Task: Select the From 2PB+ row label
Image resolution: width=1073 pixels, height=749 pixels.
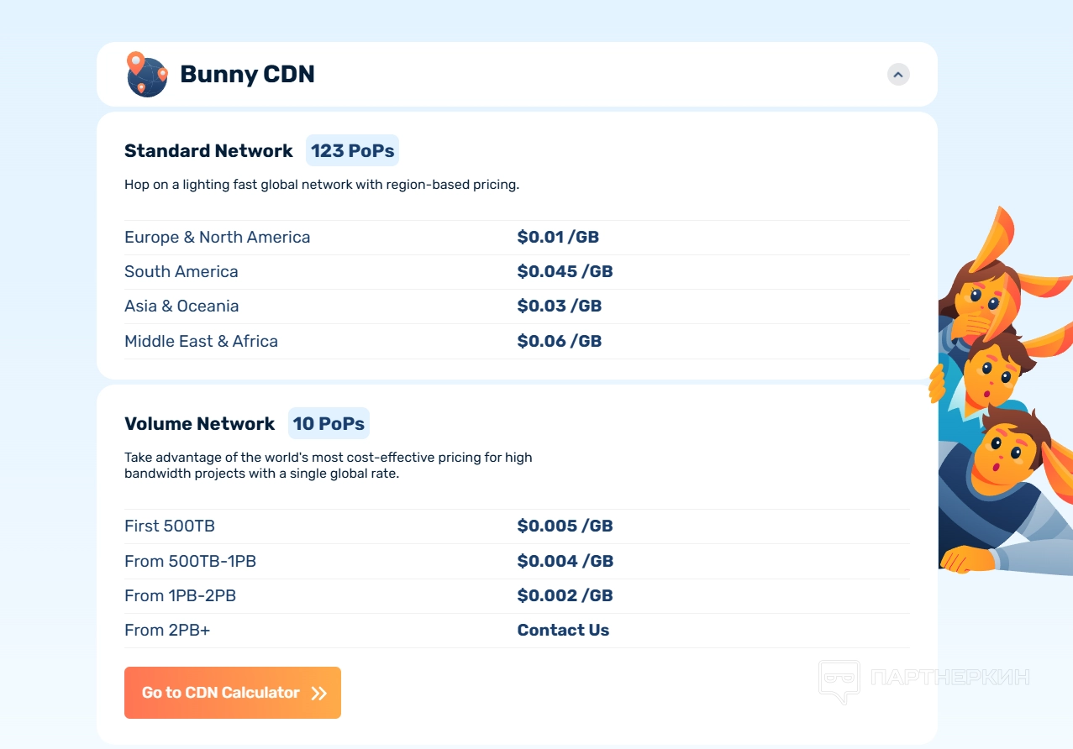Action: click(167, 631)
